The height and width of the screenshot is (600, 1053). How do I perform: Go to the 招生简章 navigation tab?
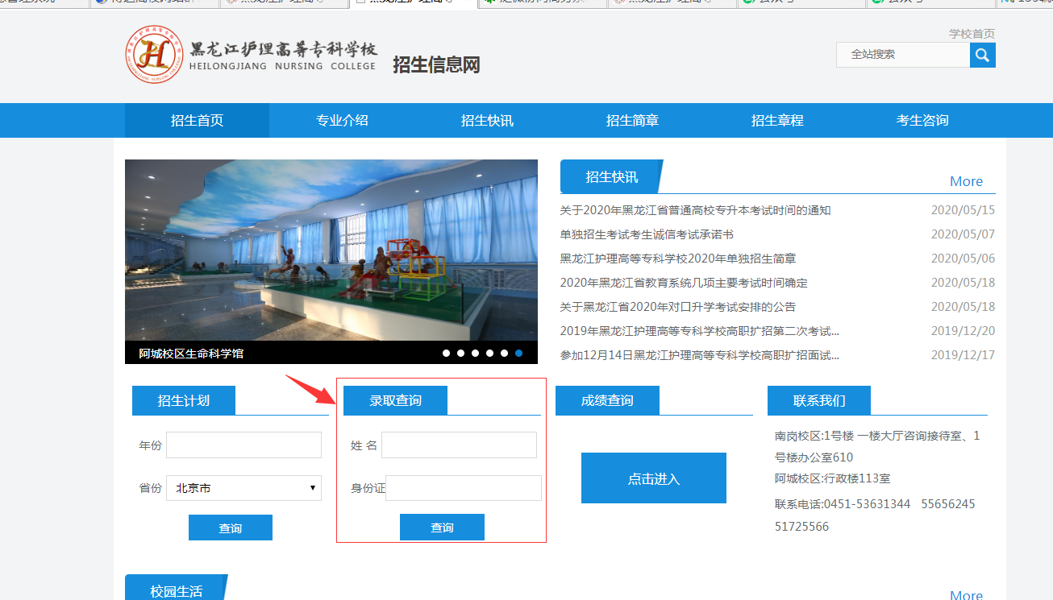coord(632,121)
